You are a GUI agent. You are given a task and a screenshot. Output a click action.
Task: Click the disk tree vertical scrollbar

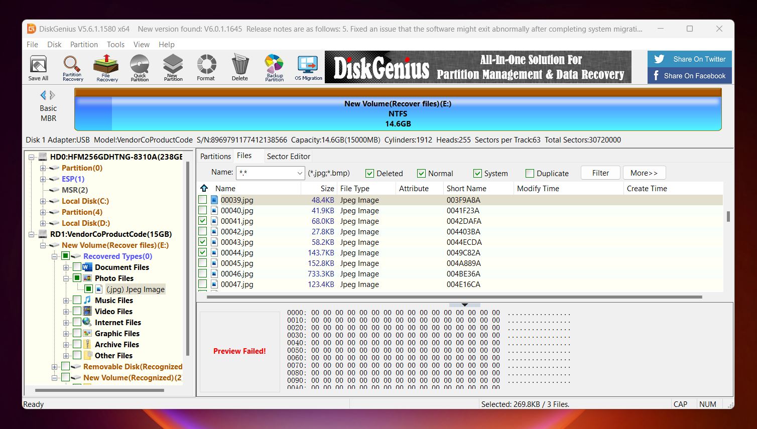(x=188, y=258)
